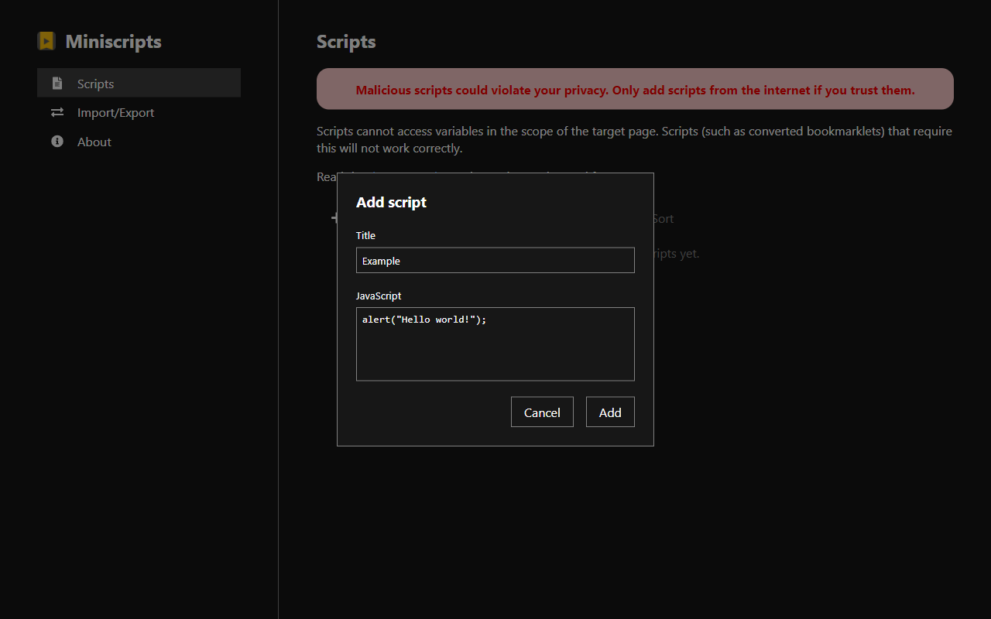
Task: Click the About info icon
Action: [57, 142]
